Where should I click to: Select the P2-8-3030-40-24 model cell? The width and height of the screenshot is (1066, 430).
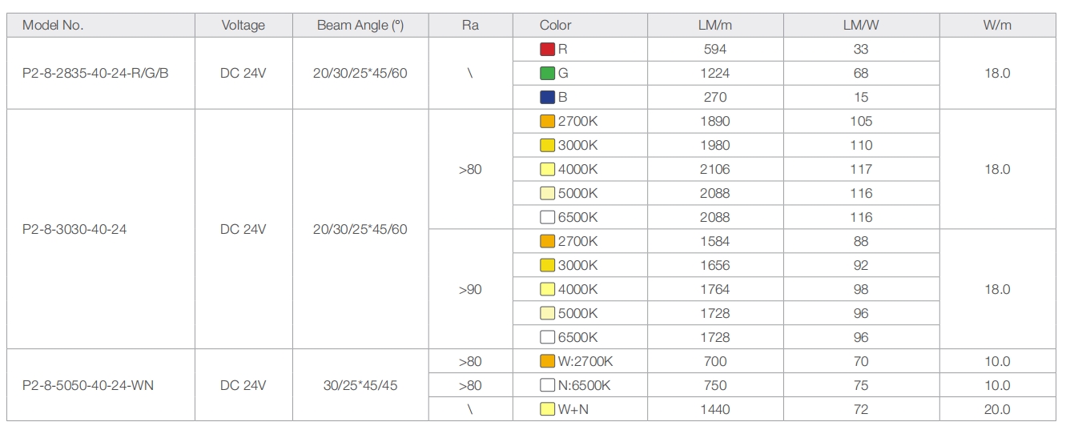pos(74,230)
